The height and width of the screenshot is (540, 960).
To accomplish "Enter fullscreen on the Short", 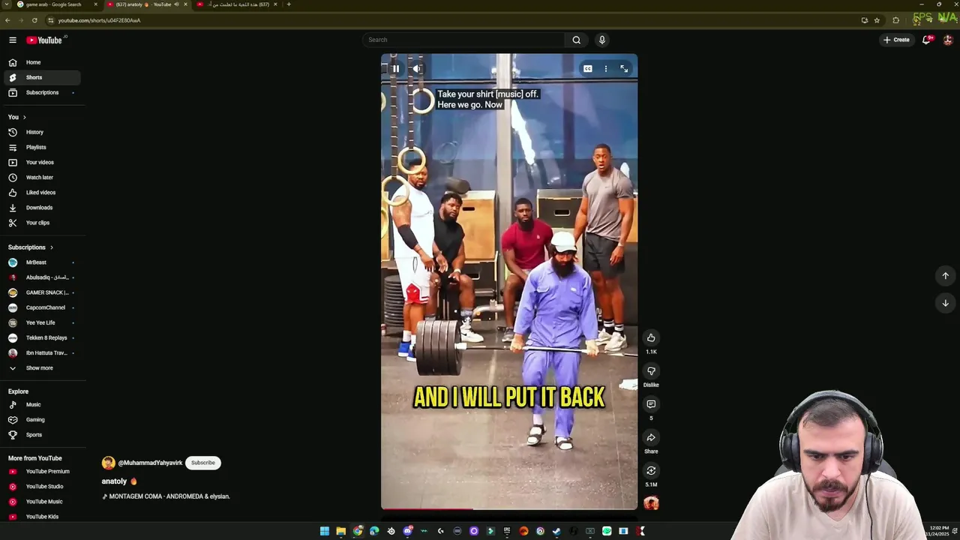I will pos(624,68).
